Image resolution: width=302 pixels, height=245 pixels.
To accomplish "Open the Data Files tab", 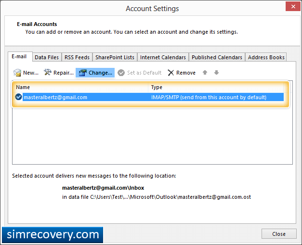I will coord(47,57).
